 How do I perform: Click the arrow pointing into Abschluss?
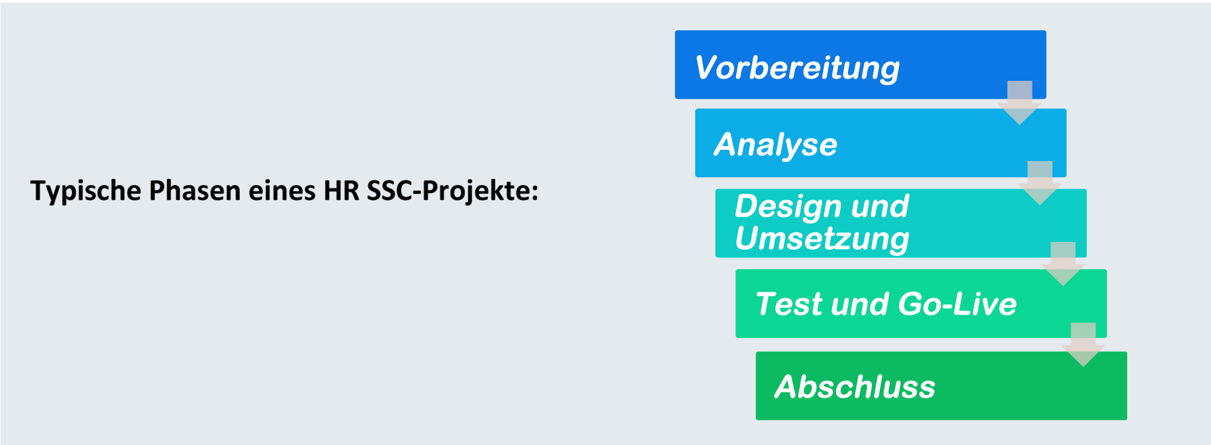[1082, 345]
